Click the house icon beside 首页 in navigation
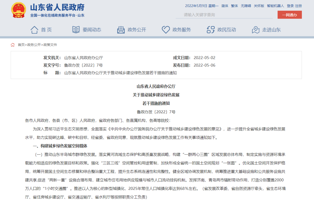This screenshot has width=314, height=203. (34, 30)
